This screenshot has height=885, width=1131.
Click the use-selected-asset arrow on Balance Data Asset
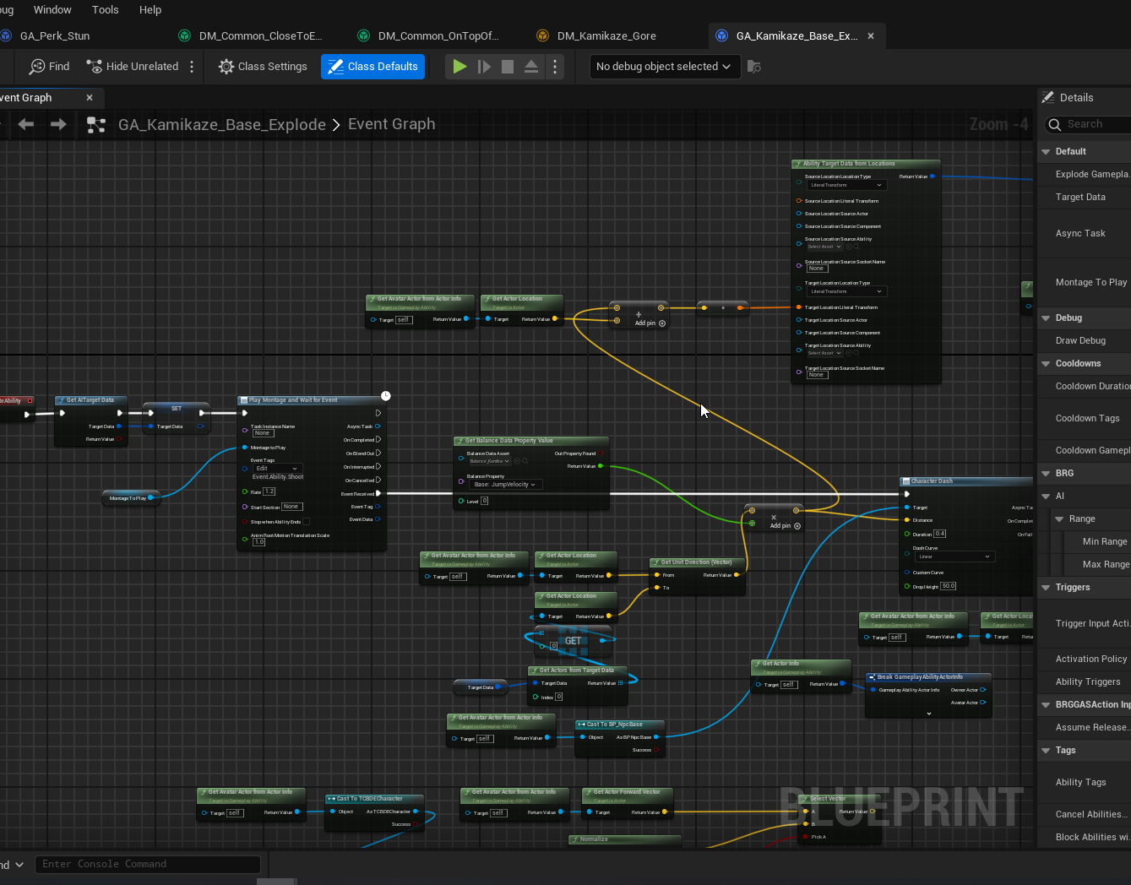(x=517, y=461)
